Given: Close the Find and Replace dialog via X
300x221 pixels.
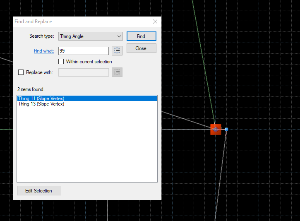Looking at the screenshot, I should [155, 22].
